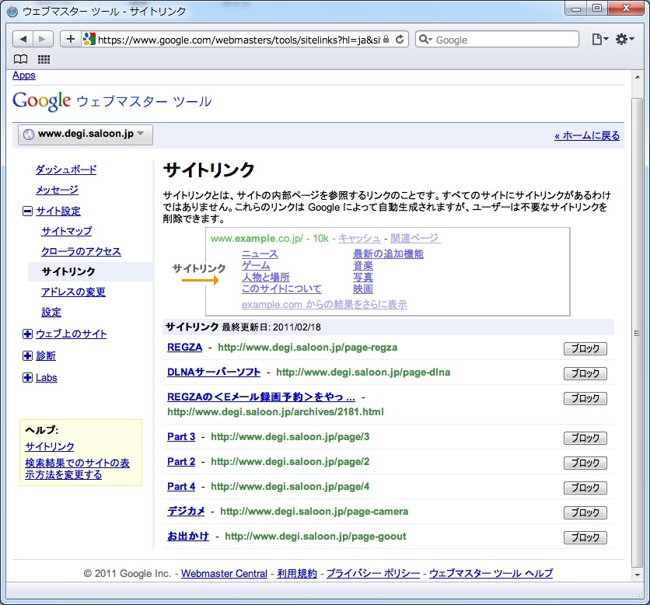This screenshot has width=650, height=605.
Task: Click the address bar URL field
Action: (x=239, y=40)
